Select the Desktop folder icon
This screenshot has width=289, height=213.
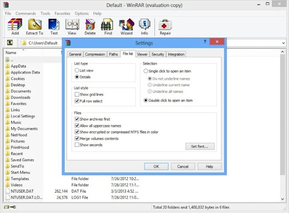point(7,85)
